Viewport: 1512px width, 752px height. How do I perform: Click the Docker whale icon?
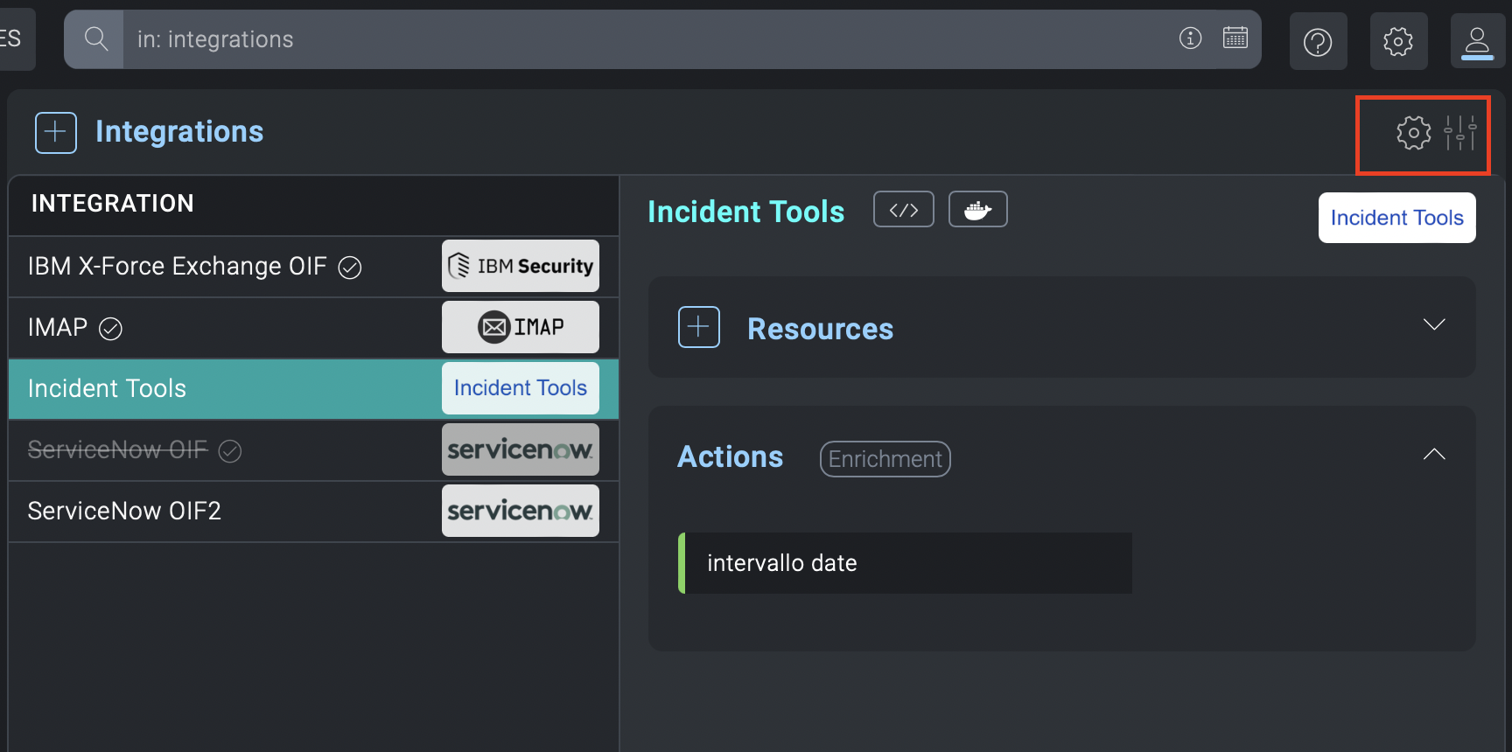977,210
